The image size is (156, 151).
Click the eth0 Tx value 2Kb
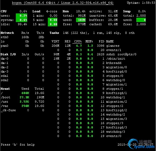pos(41,37)
